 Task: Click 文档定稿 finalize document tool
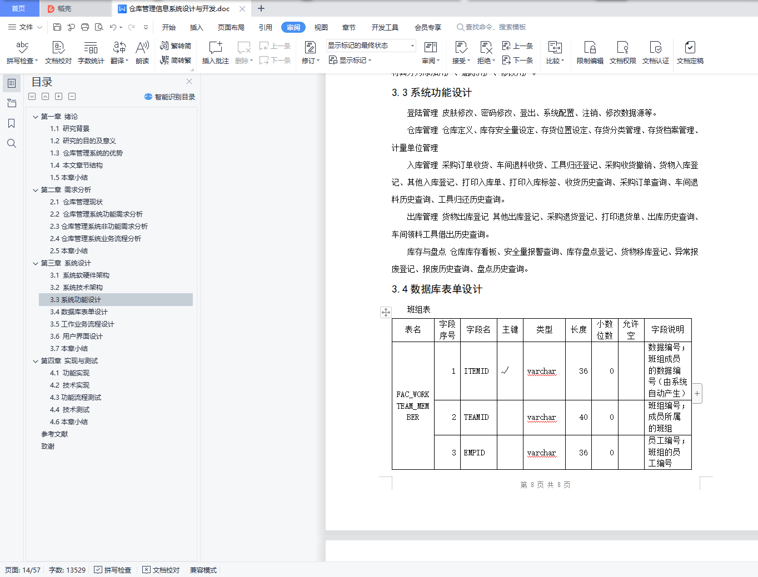click(690, 53)
